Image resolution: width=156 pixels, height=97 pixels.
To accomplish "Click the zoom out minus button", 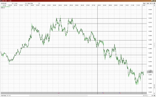I will click(146, 96).
